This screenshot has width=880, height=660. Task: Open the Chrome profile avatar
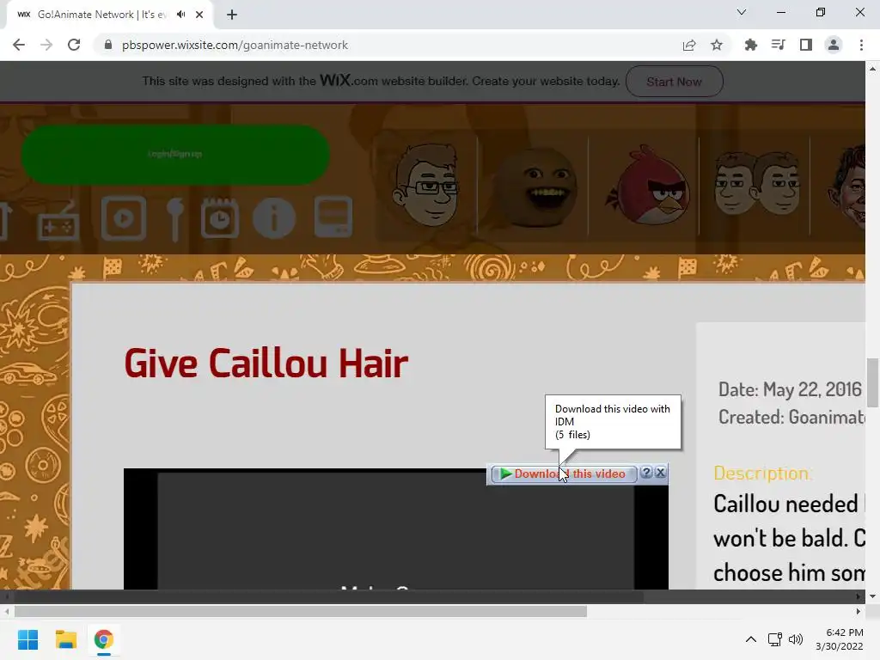pos(834,45)
